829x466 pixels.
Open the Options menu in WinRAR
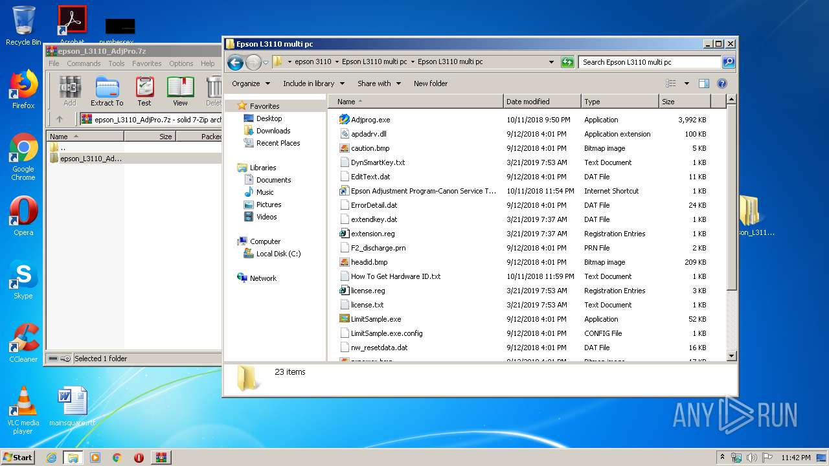[181, 63]
